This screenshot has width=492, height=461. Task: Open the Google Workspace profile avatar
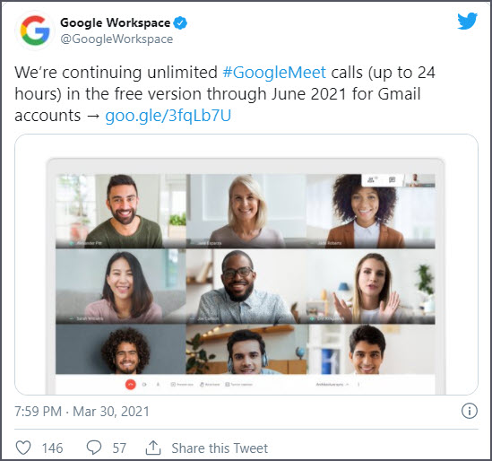click(35, 30)
